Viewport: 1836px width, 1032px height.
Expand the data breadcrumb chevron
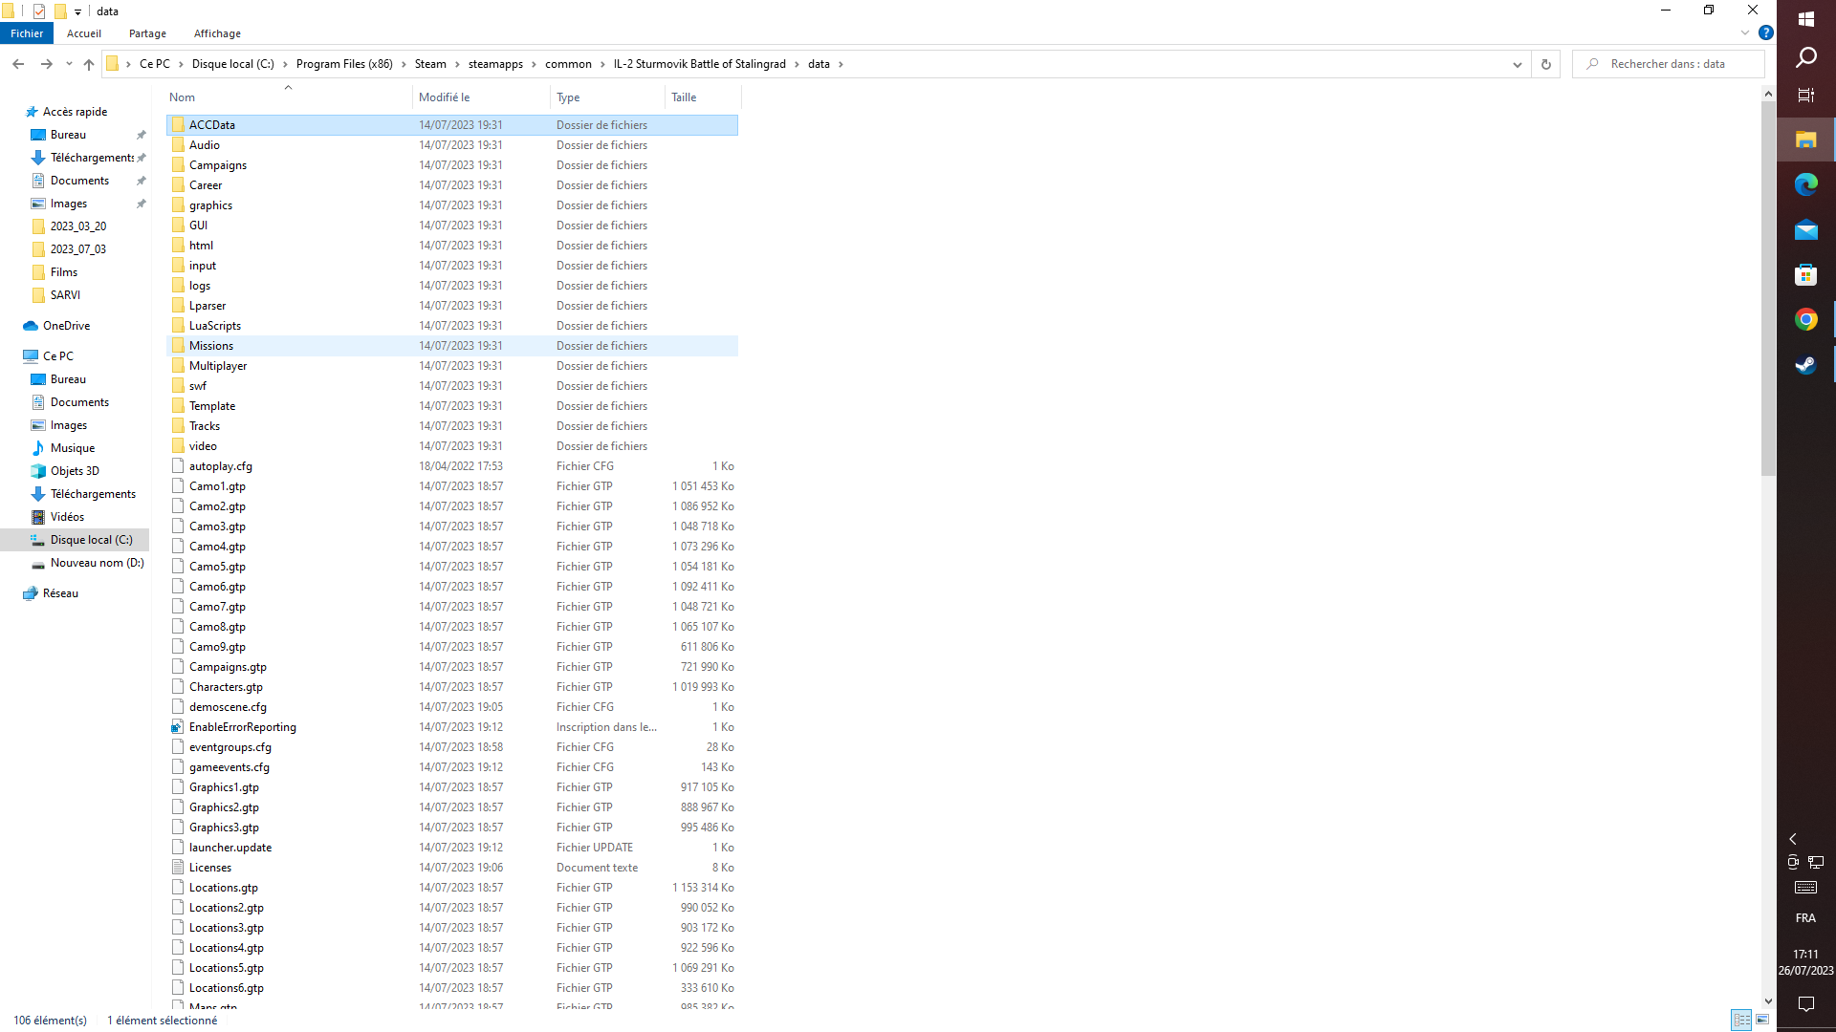841,64
